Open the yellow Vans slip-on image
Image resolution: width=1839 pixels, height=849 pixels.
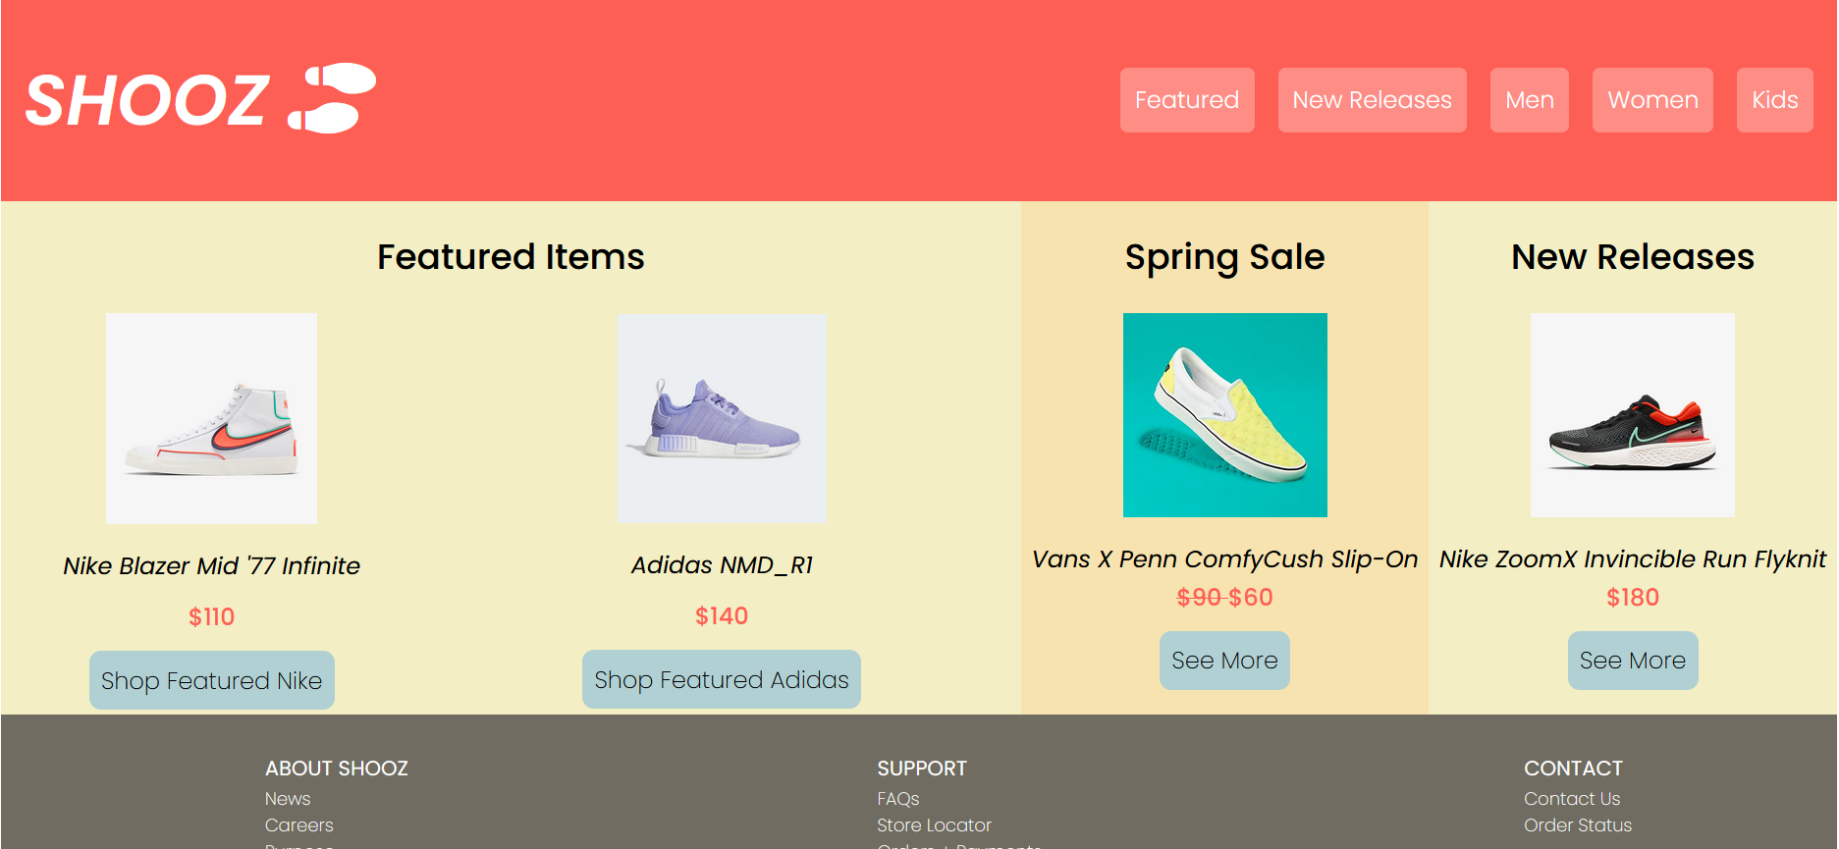(x=1224, y=415)
